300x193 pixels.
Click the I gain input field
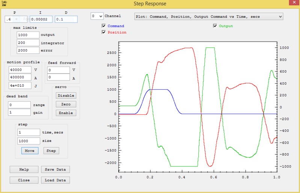pyautogui.click(x=41, y=19)
